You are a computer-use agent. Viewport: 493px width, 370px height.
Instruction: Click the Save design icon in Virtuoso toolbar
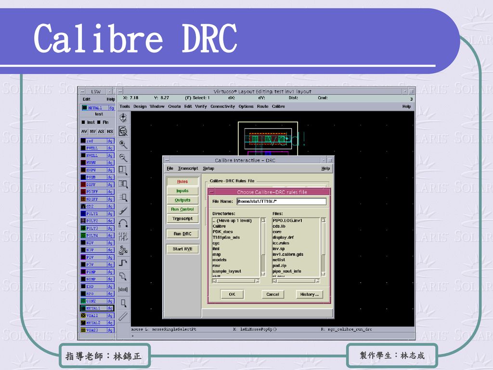pos(123,118)
